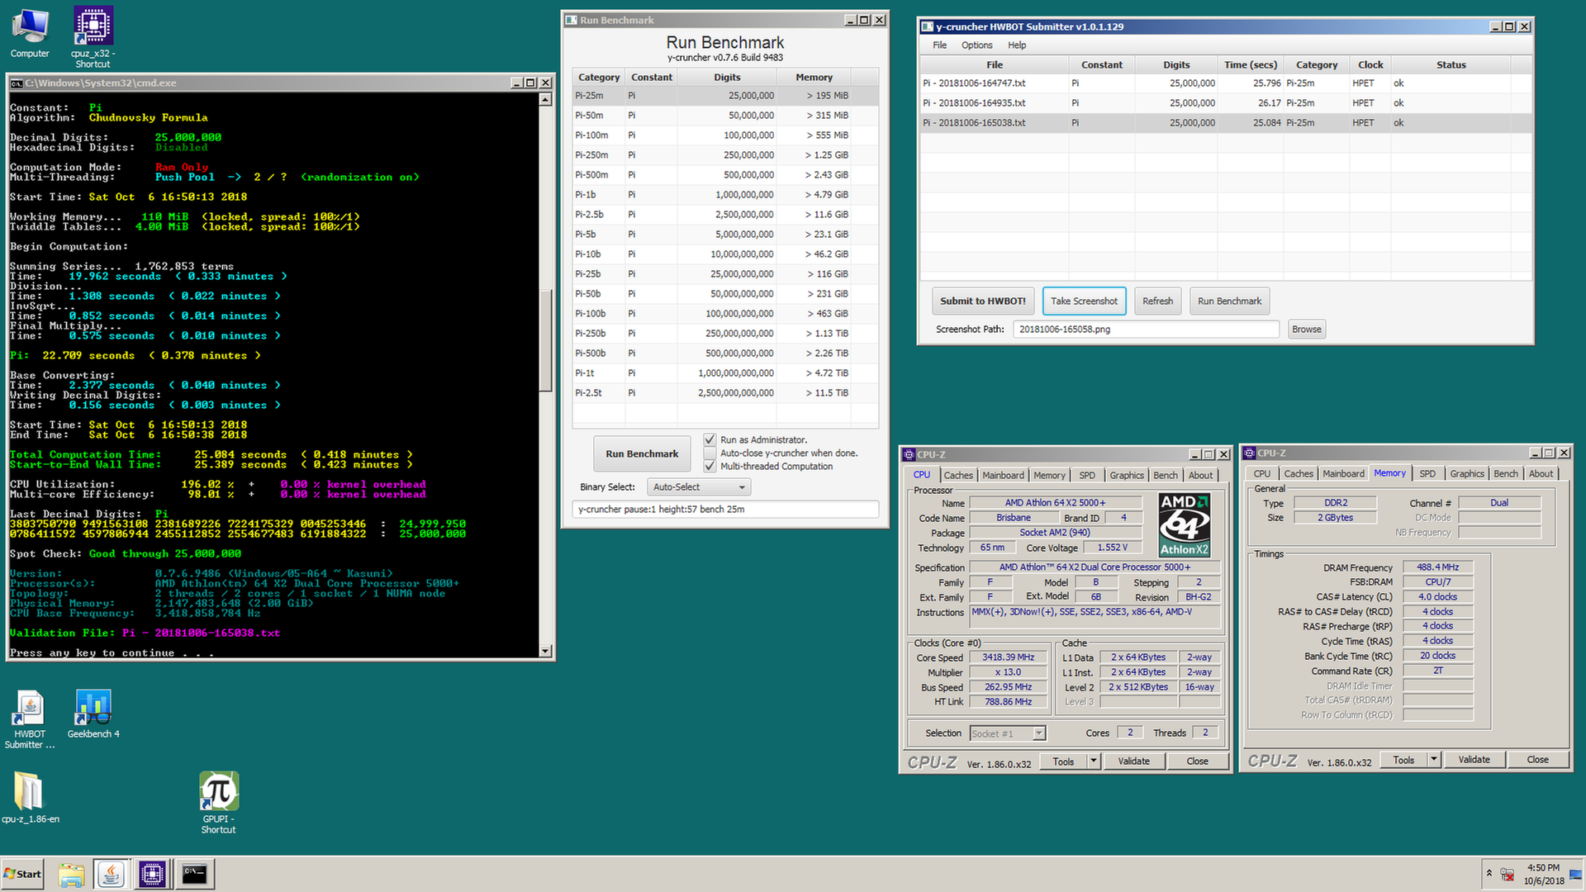
Task: Click the y-cruncher HWBOT Submitter title icon
Action: coord(927,26)
